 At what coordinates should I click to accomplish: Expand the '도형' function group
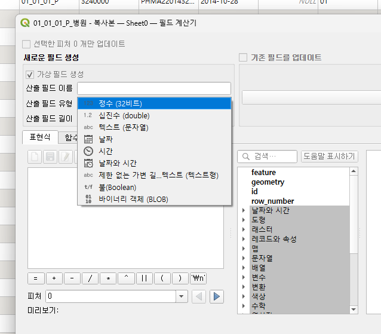coord(244,220)
